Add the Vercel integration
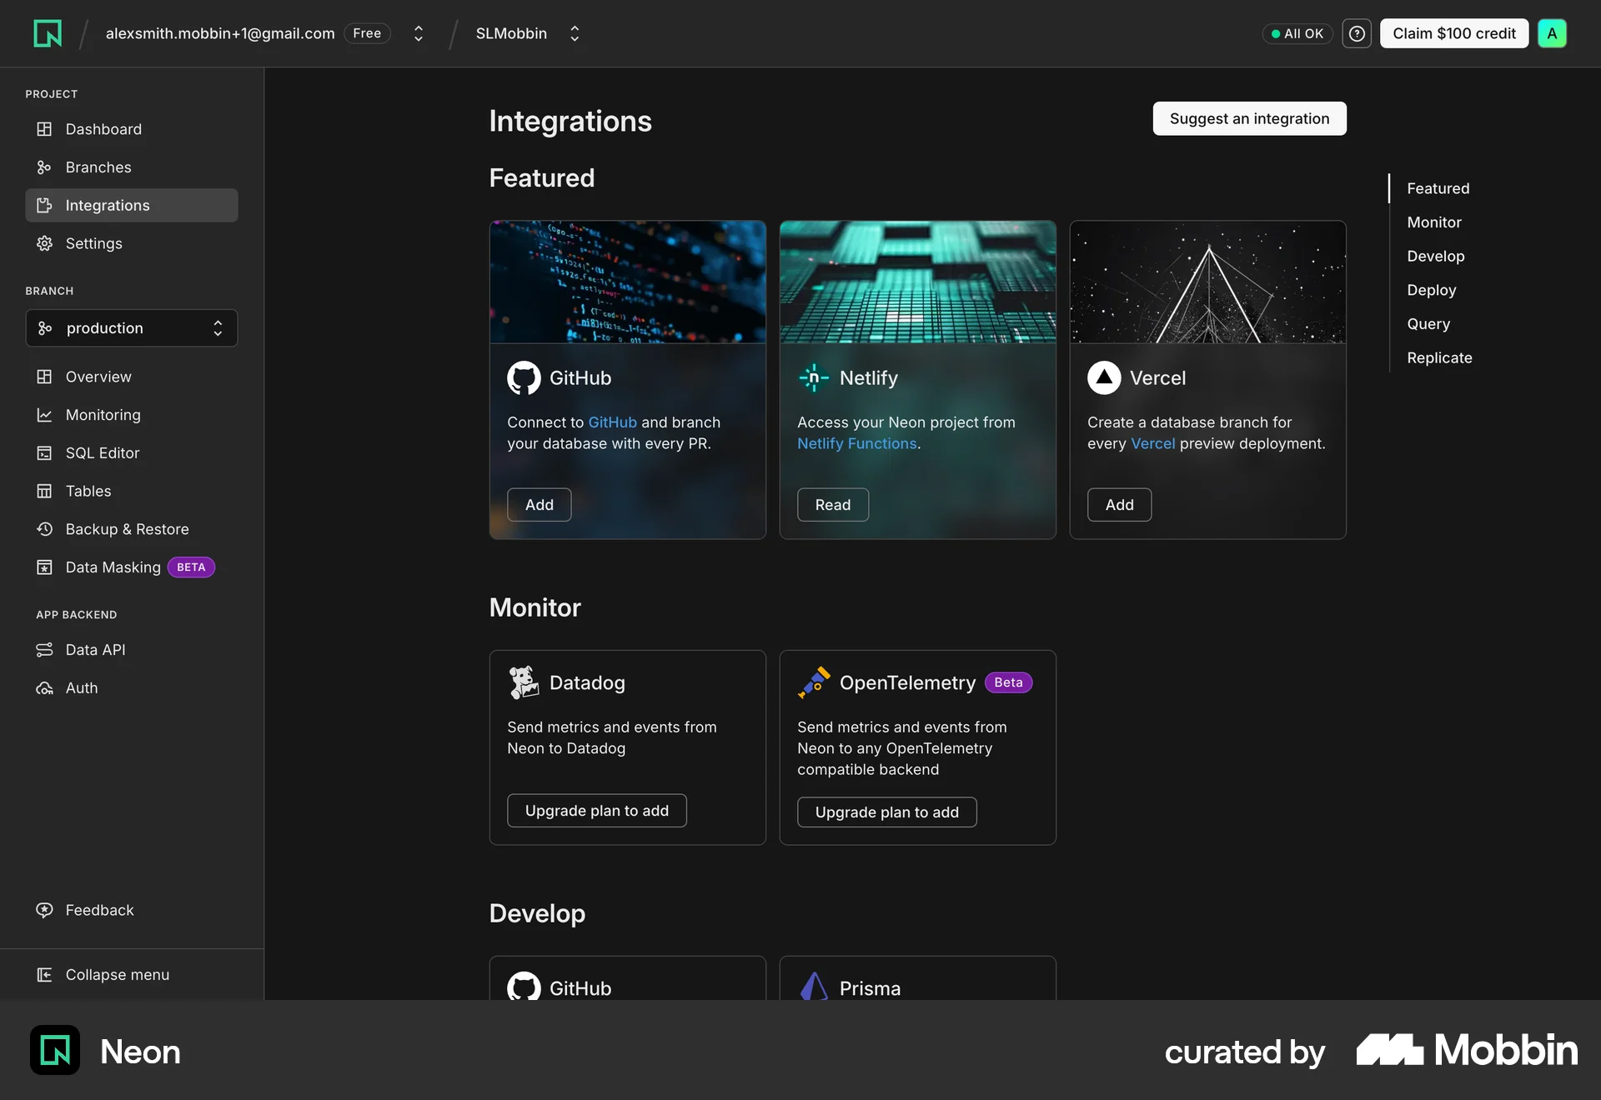Viewport: 1601px width, 1100px height. coord(1119,505)
